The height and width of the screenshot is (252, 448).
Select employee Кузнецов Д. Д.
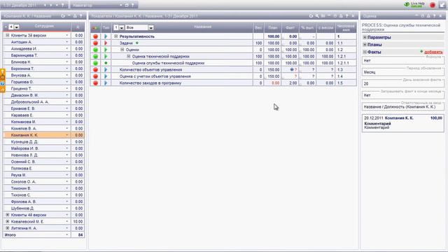pyautogui.click(x=24, y=141)
